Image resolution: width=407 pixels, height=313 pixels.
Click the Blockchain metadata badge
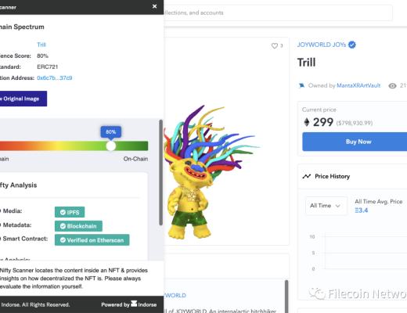coord(78,226)
